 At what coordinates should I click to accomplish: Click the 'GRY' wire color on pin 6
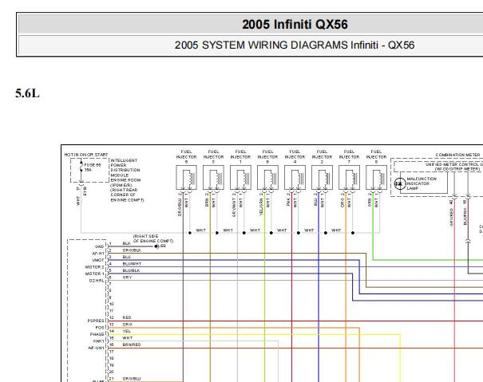(127, 278)
